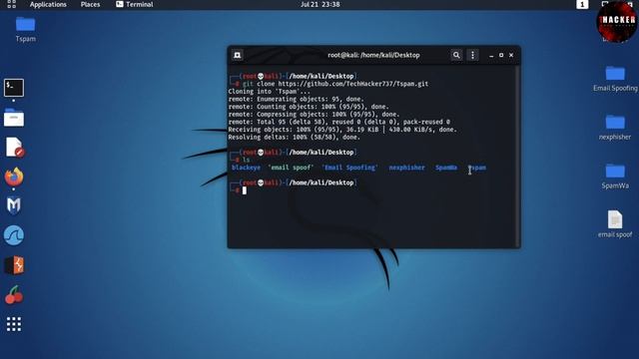Select the email spoof file icon
Viewport: 639px width, 359px height.
[x=615, y=224]
